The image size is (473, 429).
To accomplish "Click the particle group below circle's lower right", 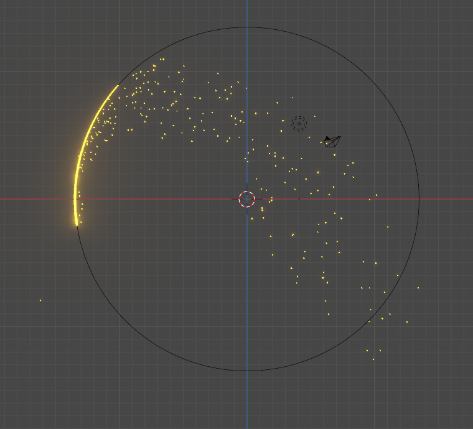I will (373, 354).
